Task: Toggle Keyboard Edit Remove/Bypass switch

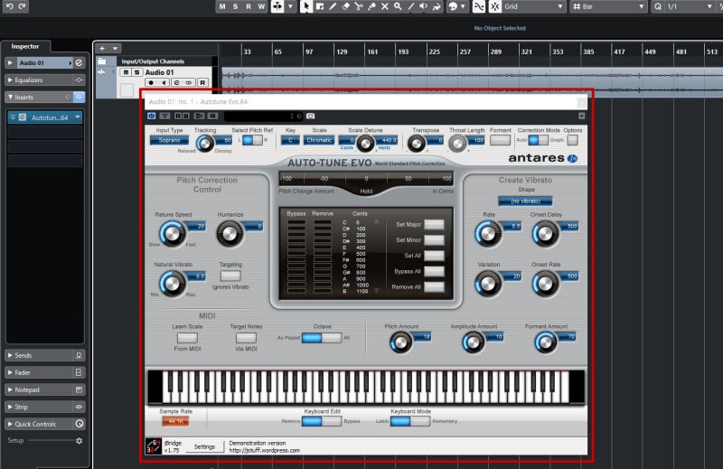Action: (322, 421)
